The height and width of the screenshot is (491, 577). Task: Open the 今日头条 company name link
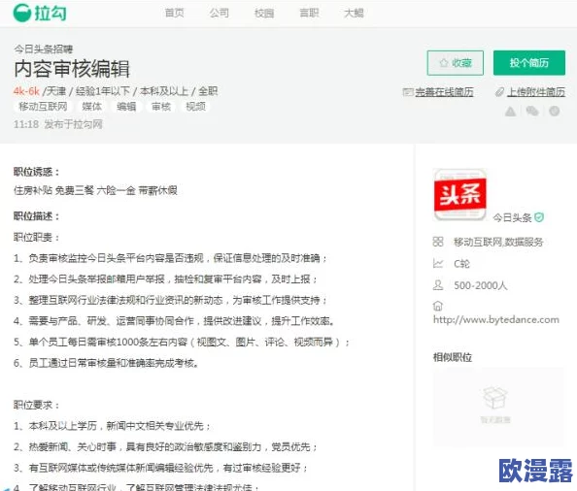tap(512, 217)
